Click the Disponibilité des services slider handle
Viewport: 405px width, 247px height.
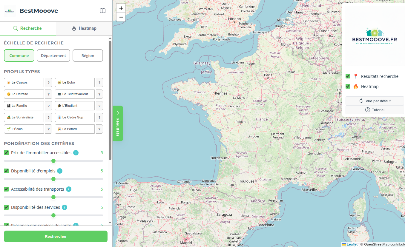point(53,215)
